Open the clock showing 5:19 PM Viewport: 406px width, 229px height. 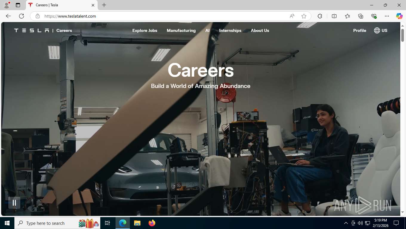click(x=380, y=223)
